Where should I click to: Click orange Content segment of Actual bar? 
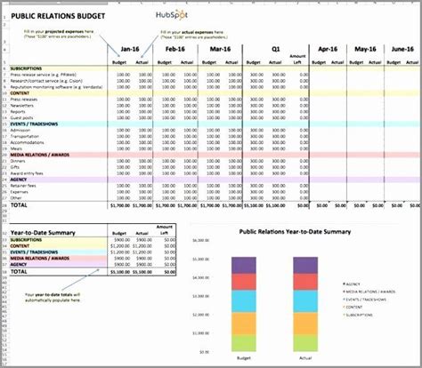click(305, 324)
